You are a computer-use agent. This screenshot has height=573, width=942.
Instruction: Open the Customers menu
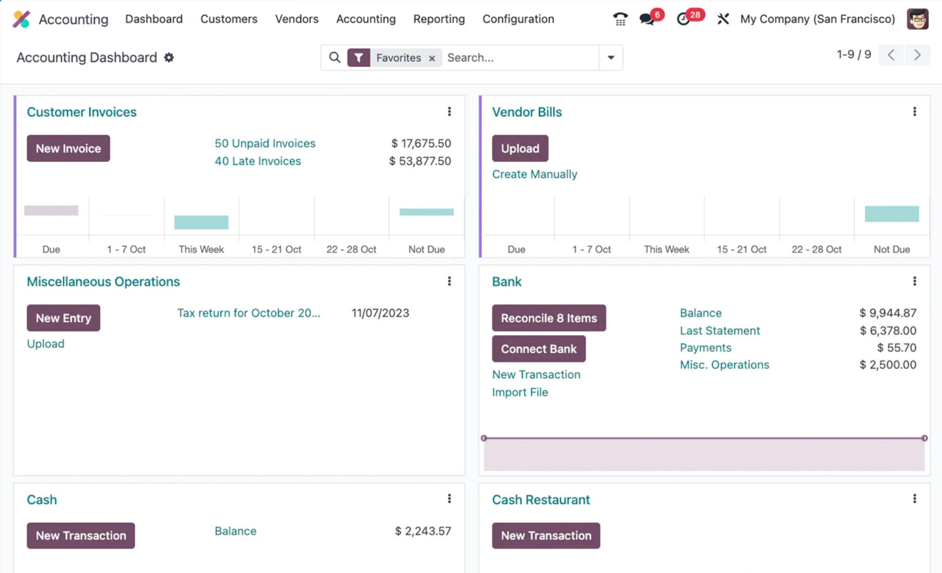click(228, 19)
